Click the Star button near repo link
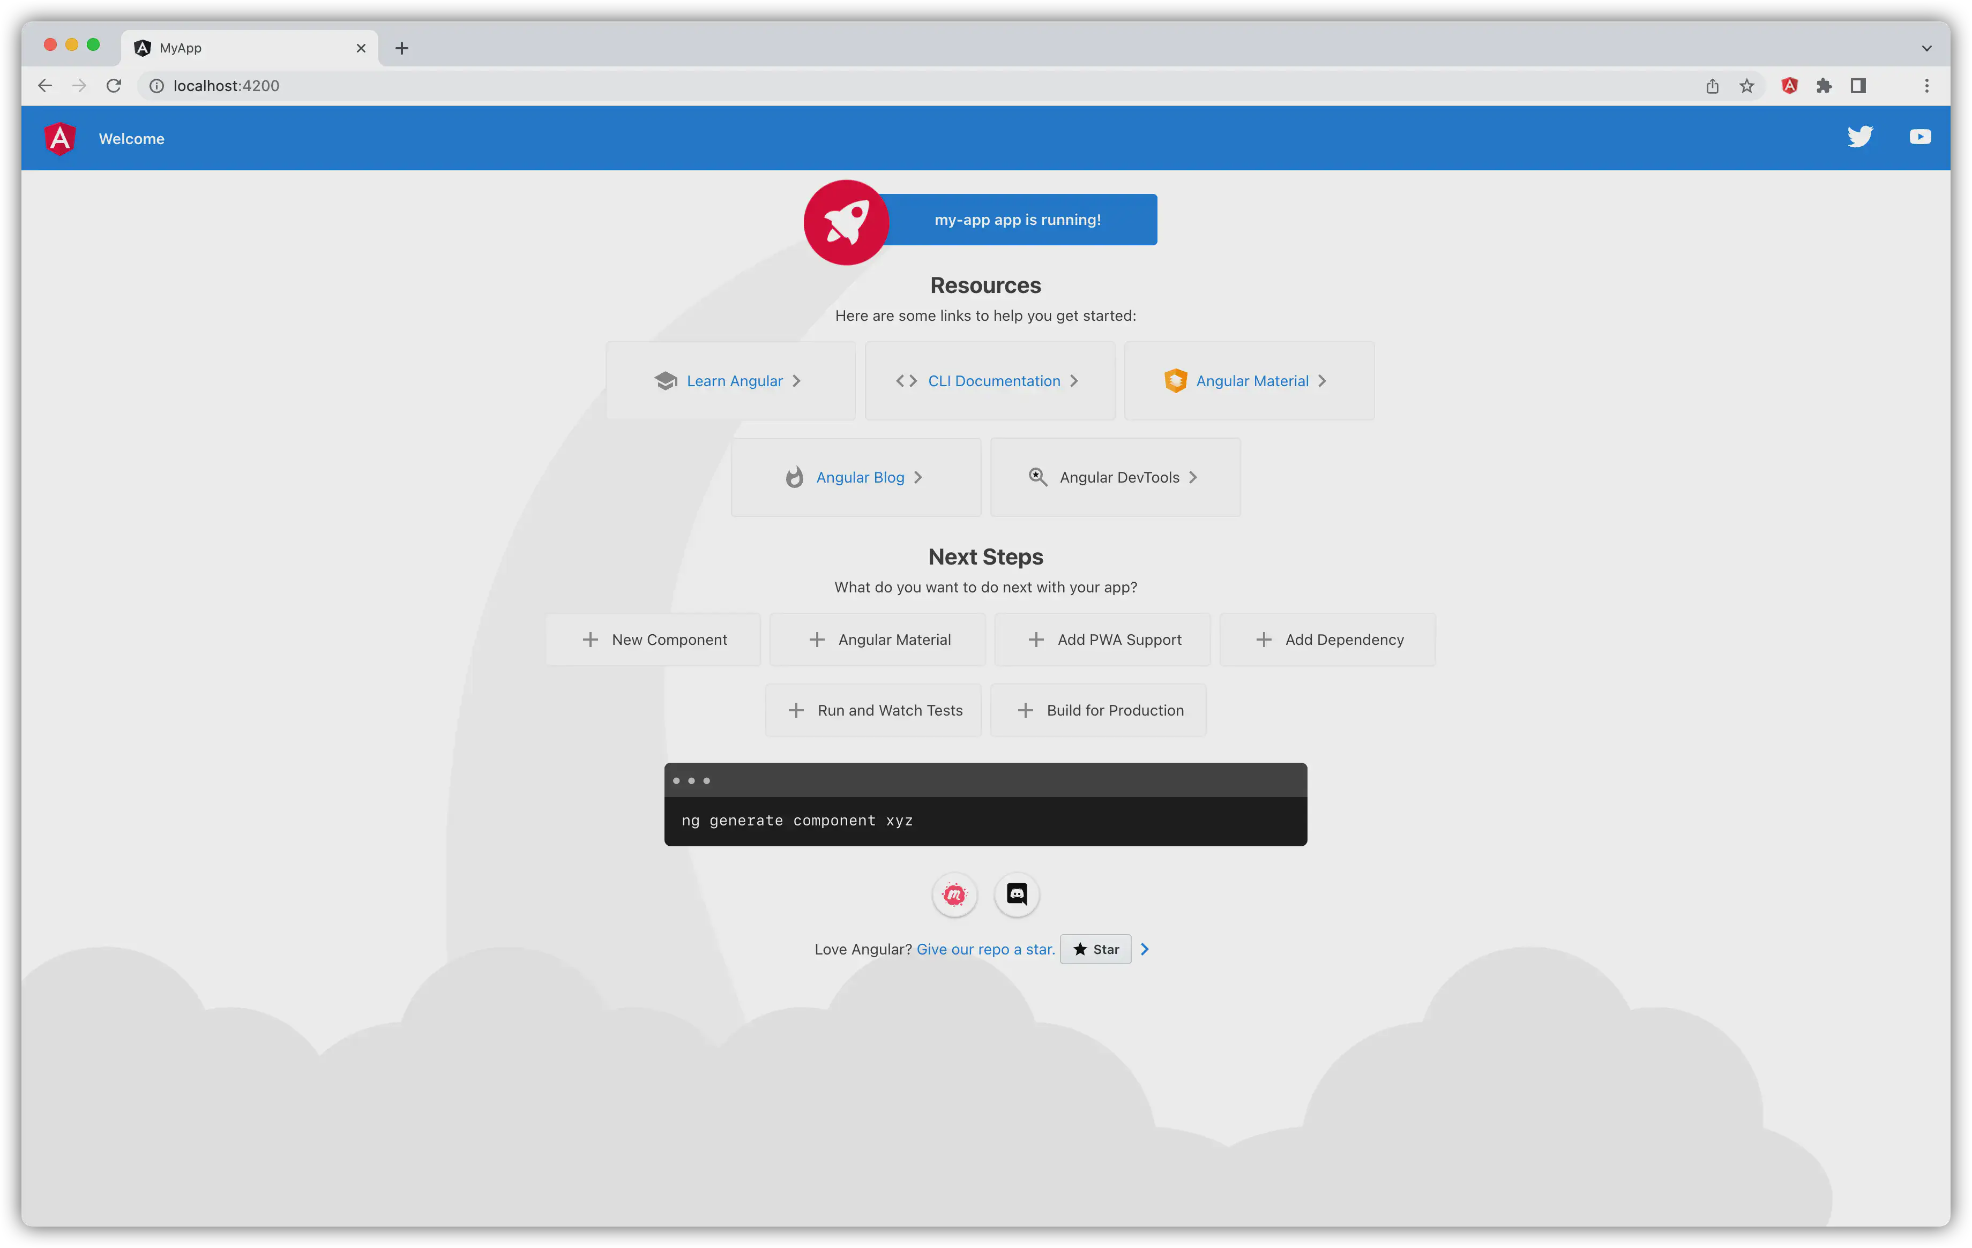Viewport: 1972px width, 1248px height. pos(1095,948)
